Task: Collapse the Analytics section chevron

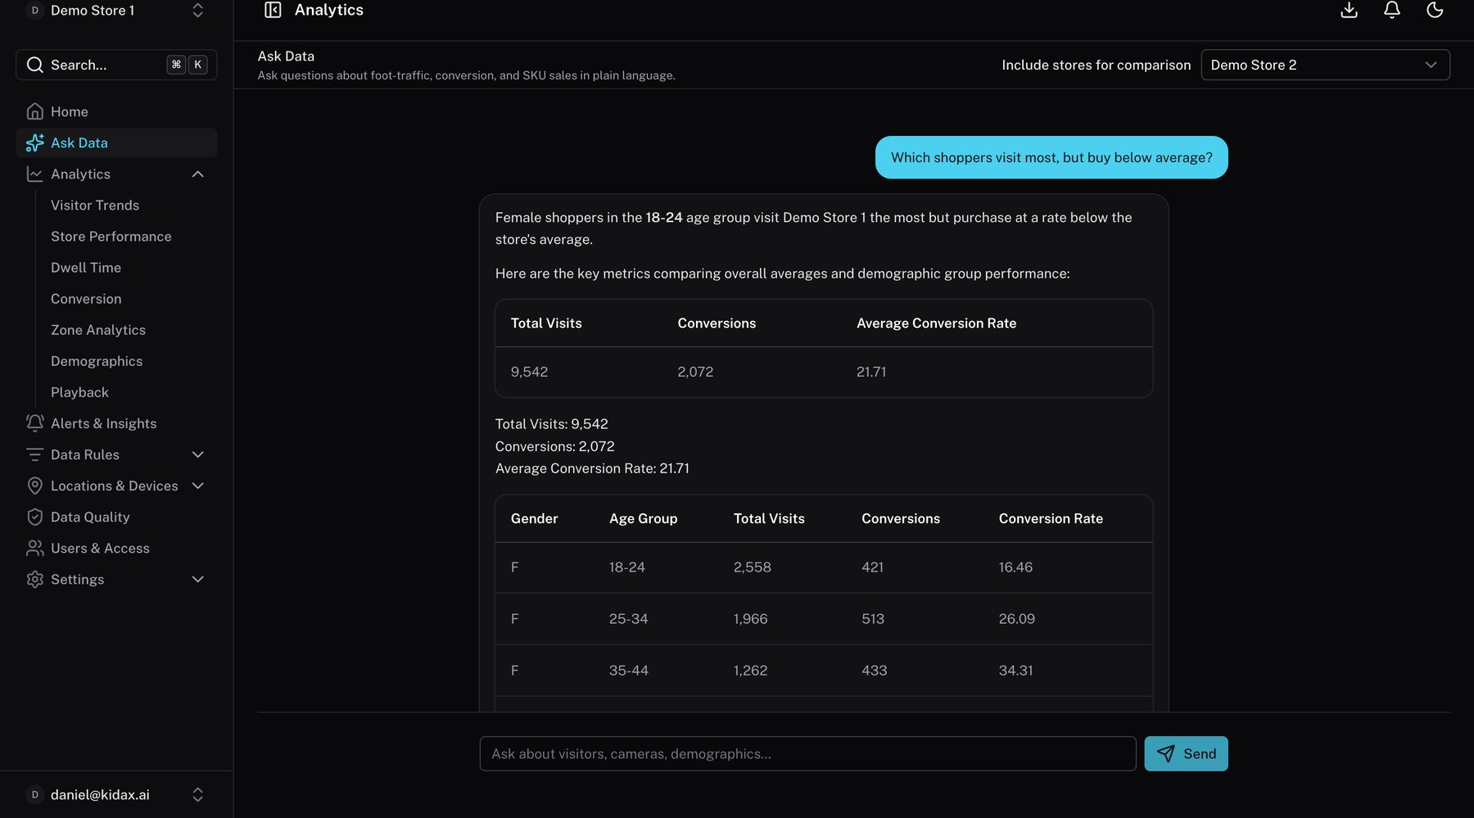Action: tap(197, 174)
